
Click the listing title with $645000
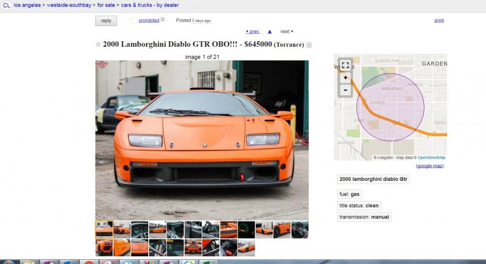click(x=204, y=44)
